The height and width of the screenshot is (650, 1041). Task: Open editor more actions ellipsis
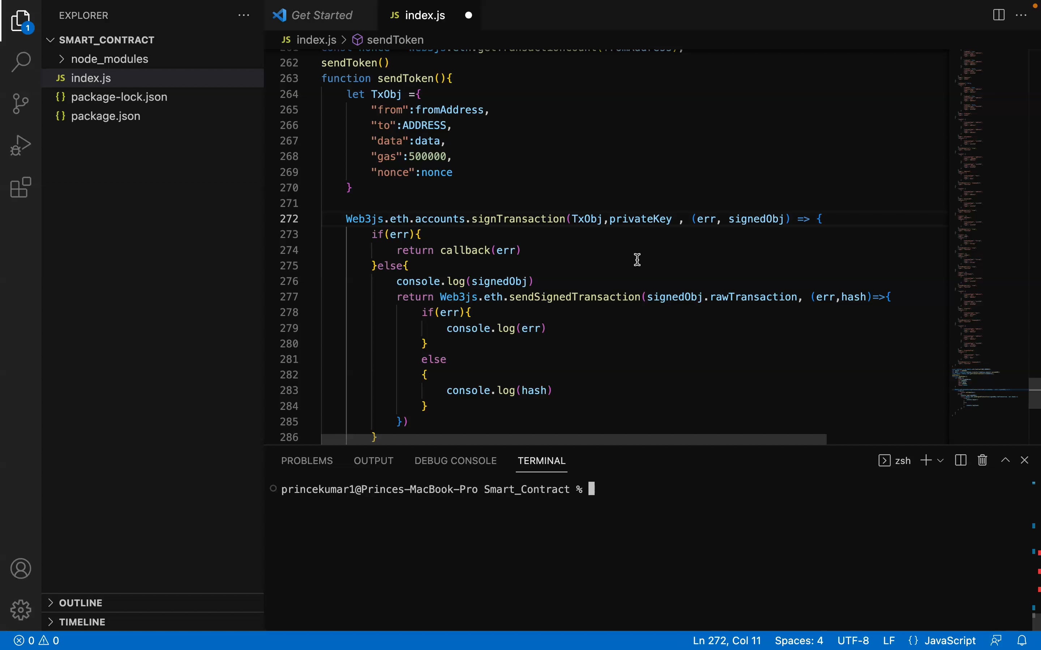coord(1021,15)
